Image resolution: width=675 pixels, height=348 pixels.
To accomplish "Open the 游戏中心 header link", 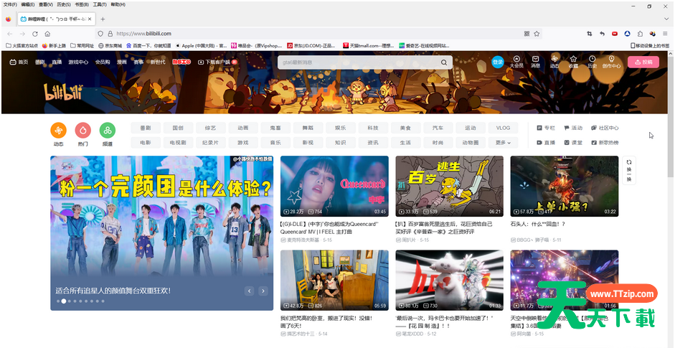I will 78,62.
